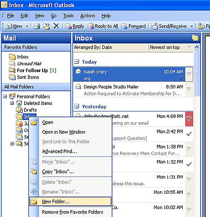This screenshot has height=217, width=210.
Task: Toggle completed checkmark on Mon 1:32 PM message
Action: click(x=189, y=164)
